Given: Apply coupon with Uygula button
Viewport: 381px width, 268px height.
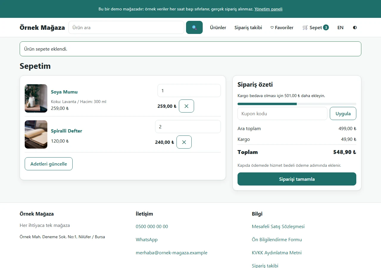Looking at the screenshot, I should pos(343,113).
